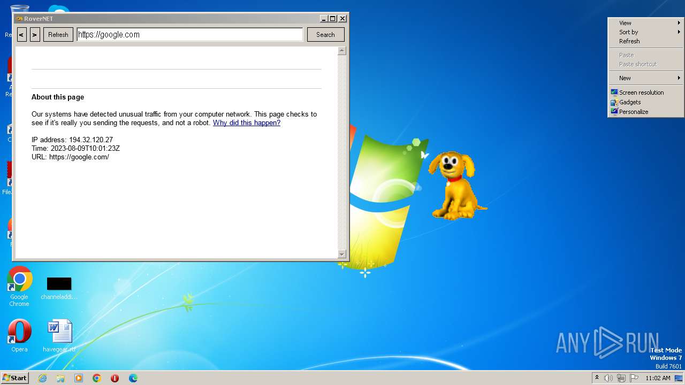
Task: Click the RoverNET title bar icon
Action: (x=19, y=19)
